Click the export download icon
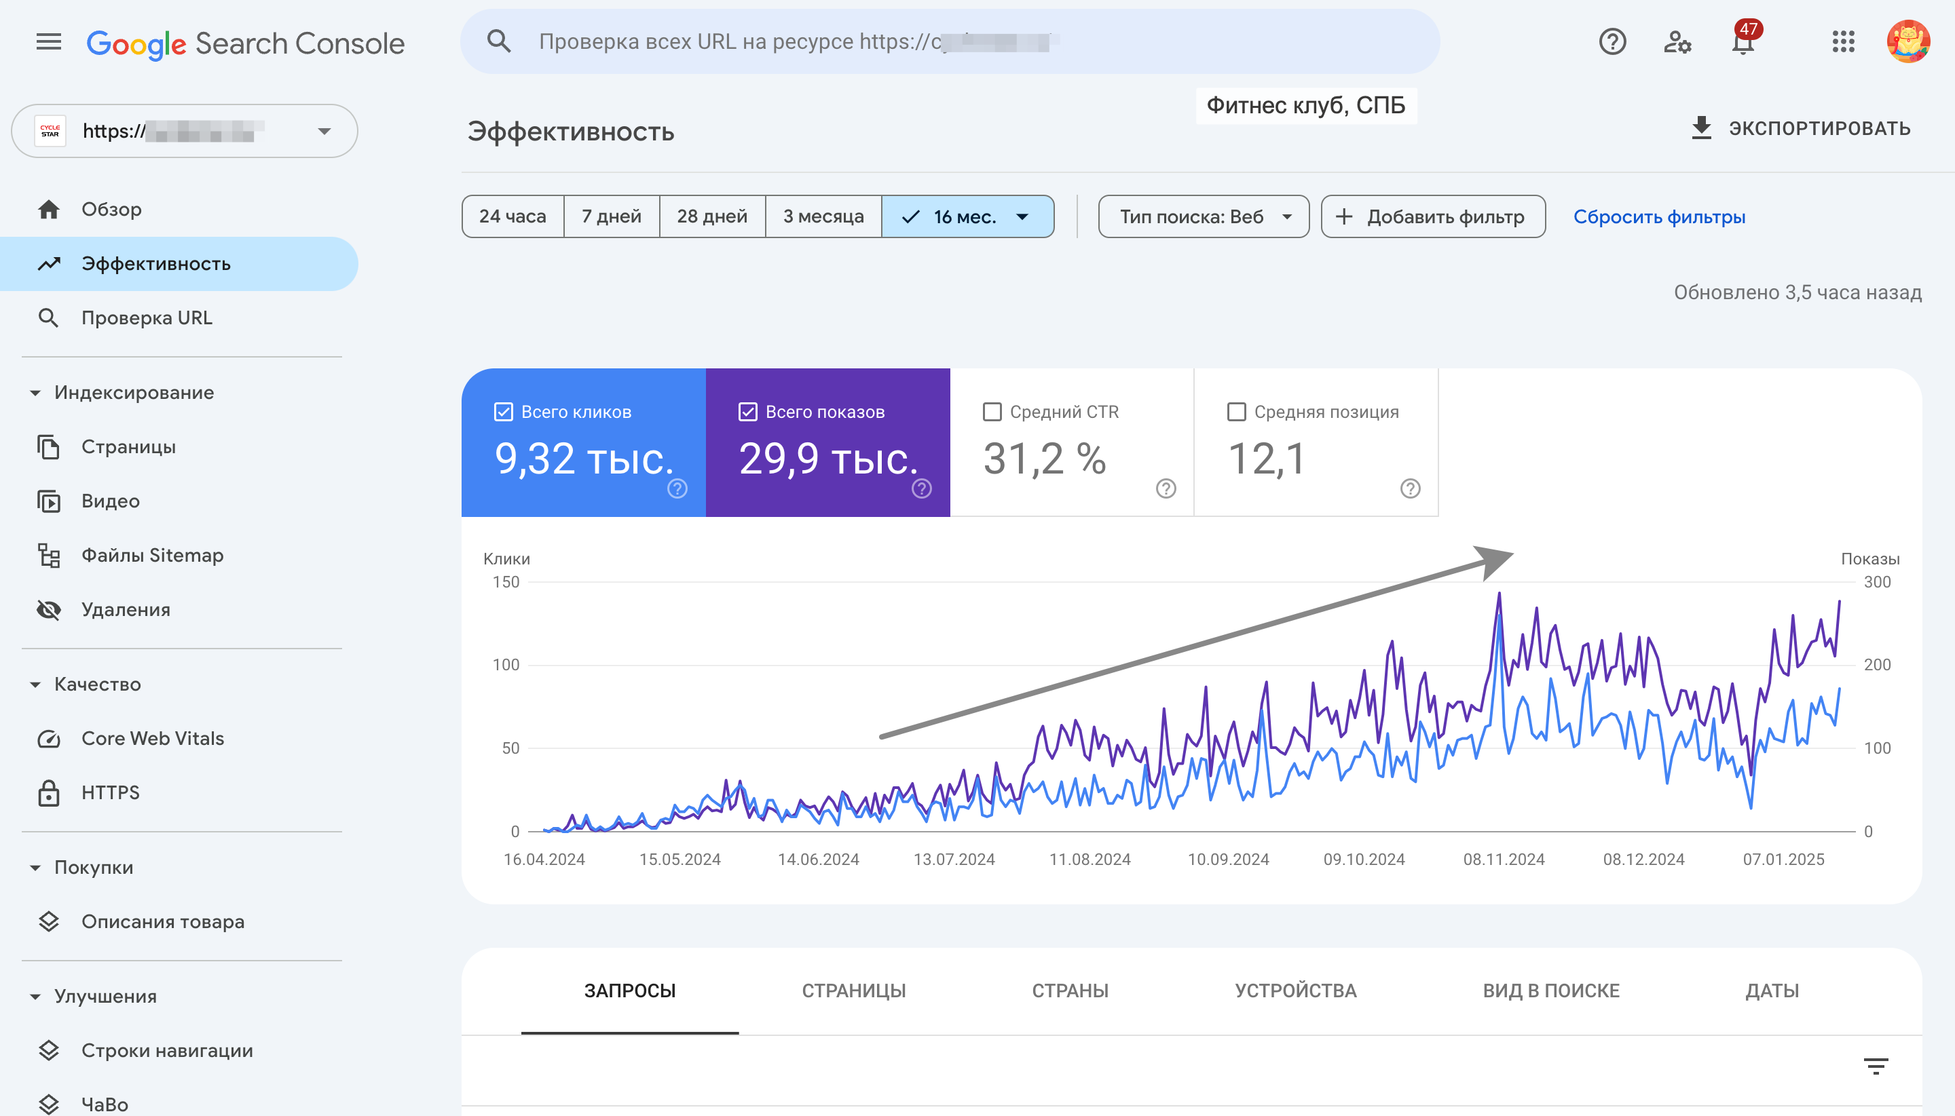Screen dimensions: 1955x1116 pyautogui.click(x=1701, y=128)
